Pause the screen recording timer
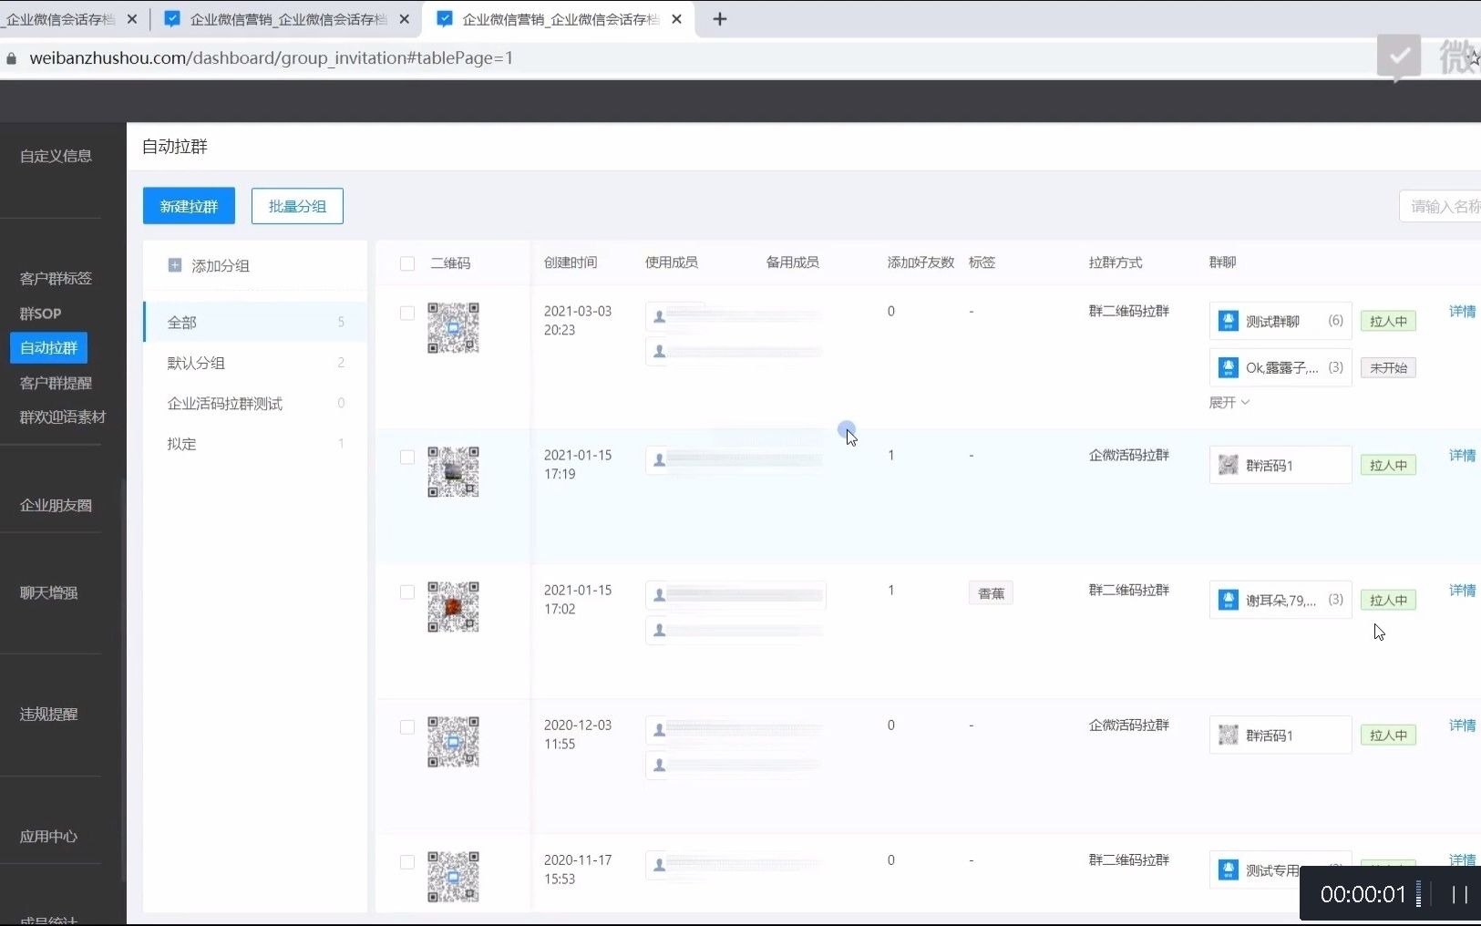1481x926 pixels. coord(1459,894)
